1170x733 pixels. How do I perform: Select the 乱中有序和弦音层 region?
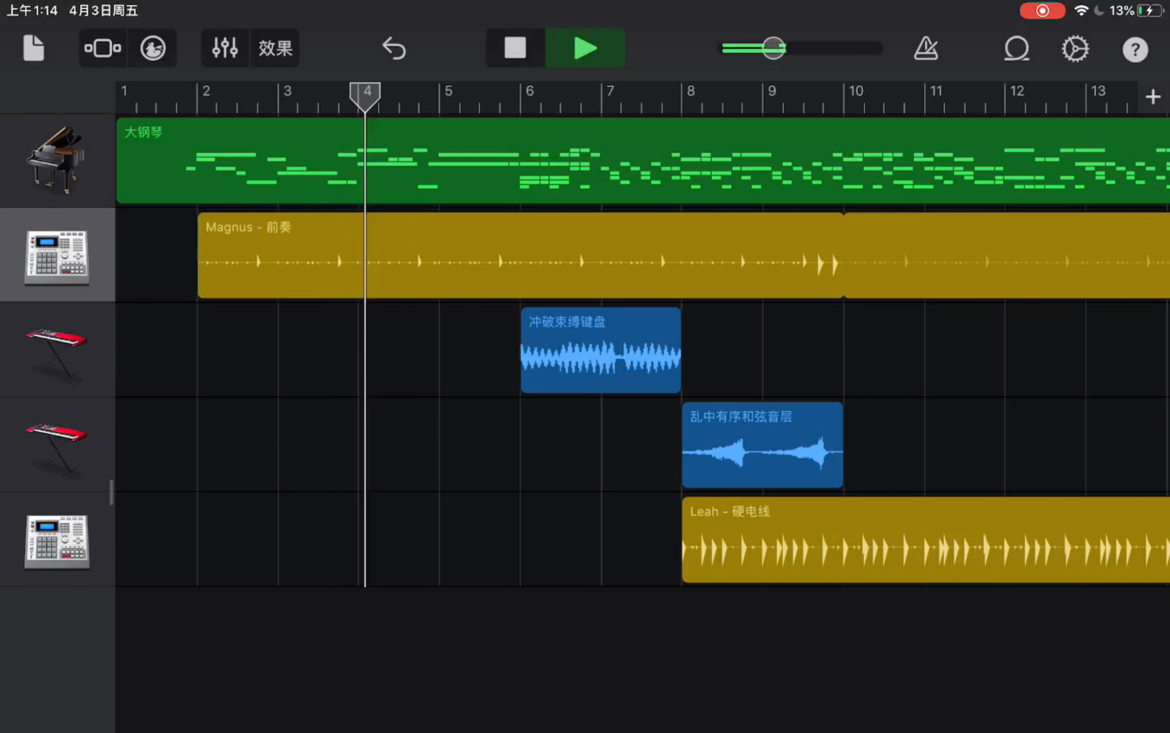[x=762, y=445]
